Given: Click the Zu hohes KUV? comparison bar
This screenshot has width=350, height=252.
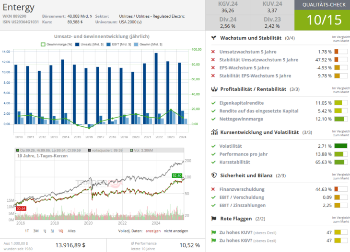Looking at the screenshot, I should point(341,232).
